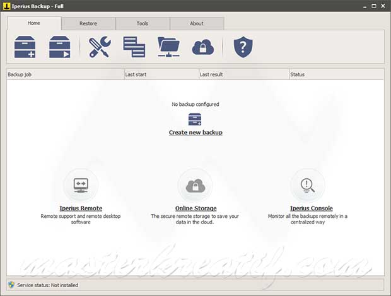Click the Create new backup link
The image size is (391, 296).
tap(195, 132)
